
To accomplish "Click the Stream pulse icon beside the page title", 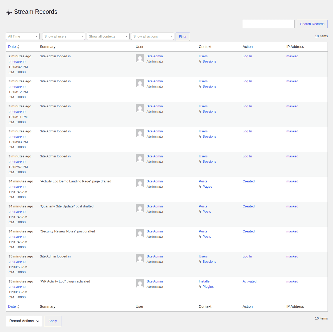I will 9,12.
